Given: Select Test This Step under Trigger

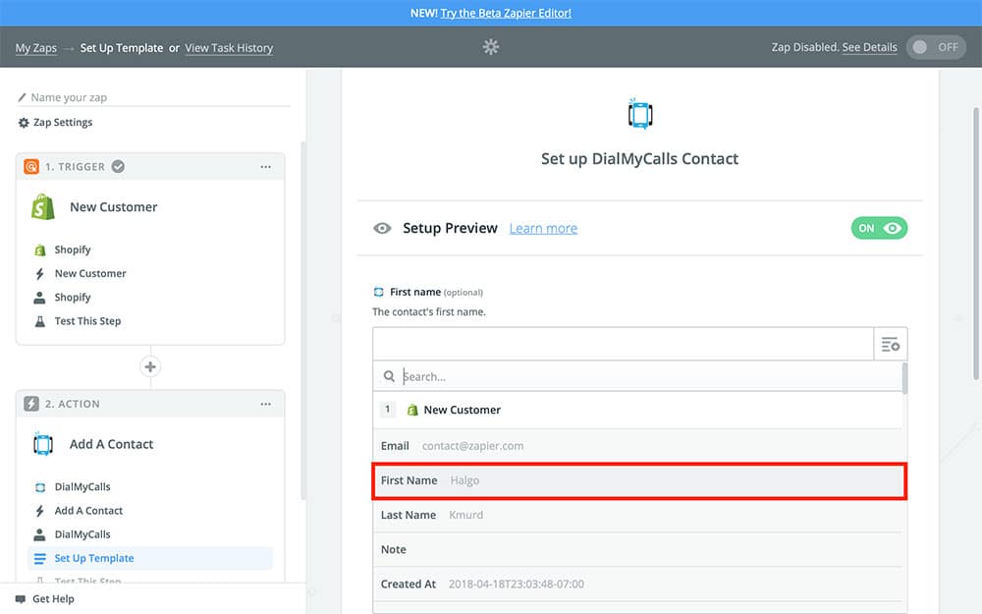Looking at the screenshot, I should 87,321.
